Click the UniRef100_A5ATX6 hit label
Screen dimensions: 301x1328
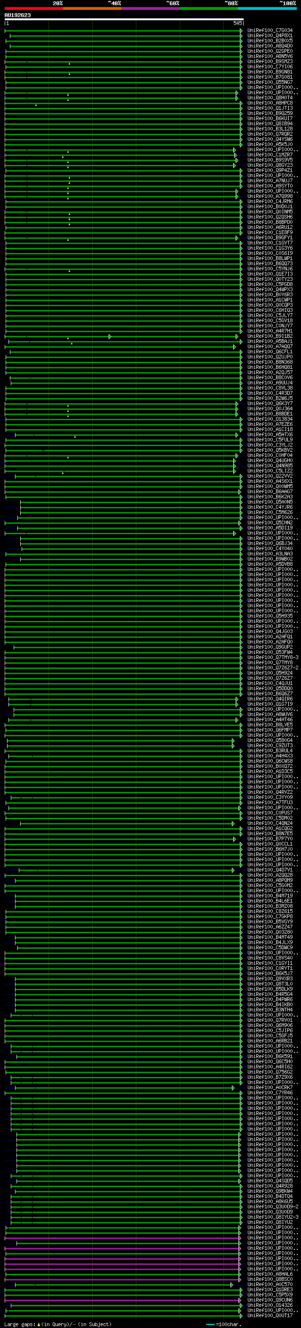pyautogui.click(x=270, y=435)
